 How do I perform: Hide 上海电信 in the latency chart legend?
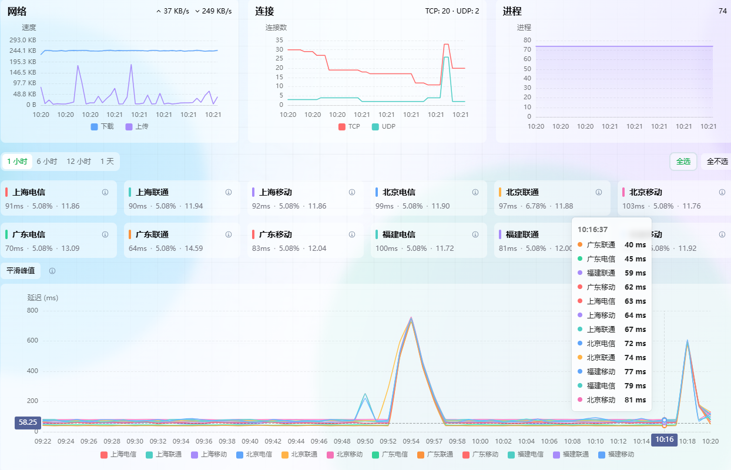118,454
